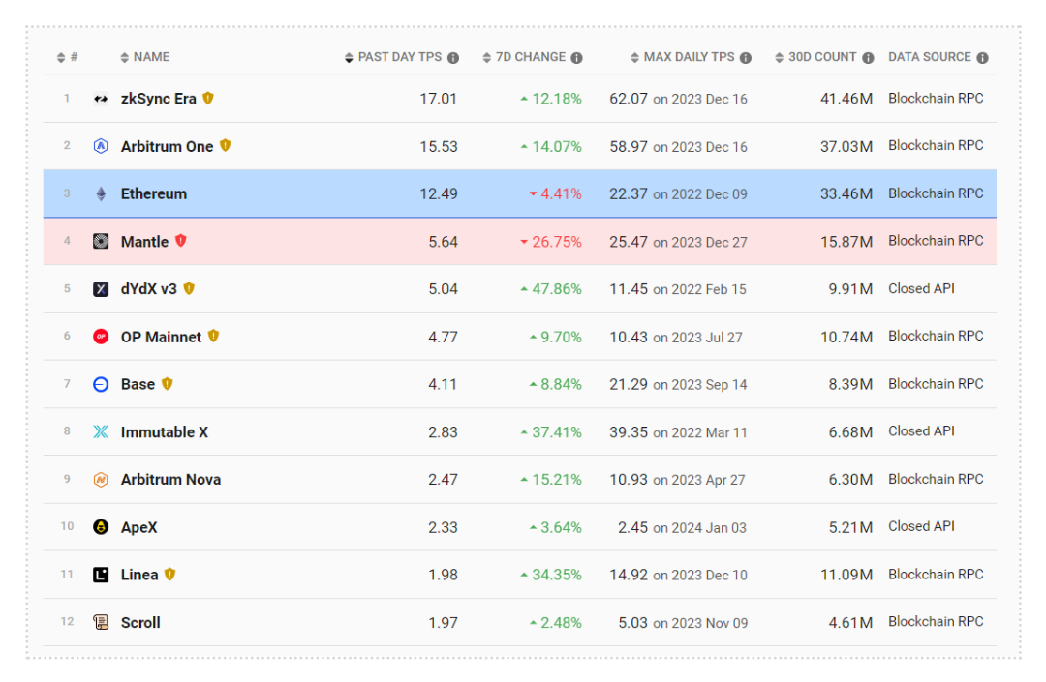Viewport: 1046px width, 682px height.
Task: Open the Immutable X project link
Action: point(164,432)
